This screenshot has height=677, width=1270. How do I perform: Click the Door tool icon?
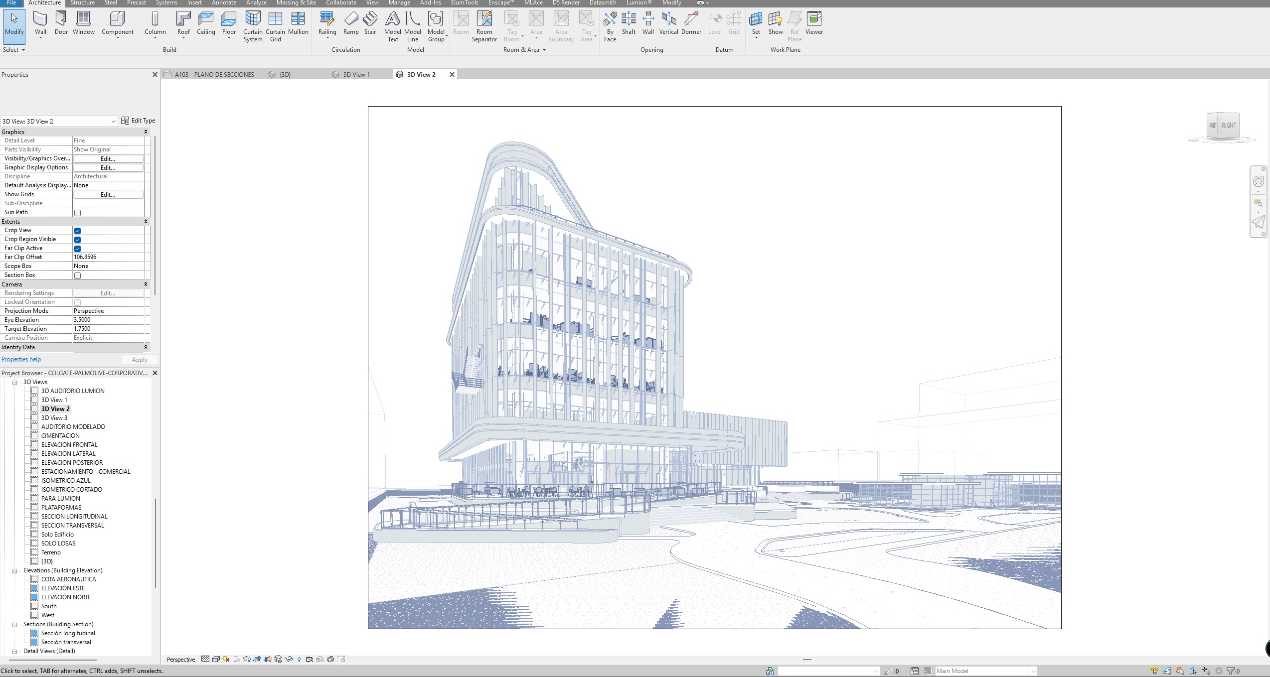(x=61, y=23)
